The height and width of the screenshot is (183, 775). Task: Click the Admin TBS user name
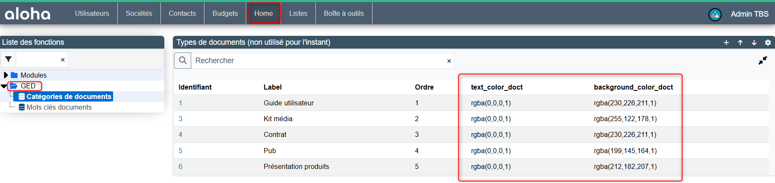pos(749,14)
